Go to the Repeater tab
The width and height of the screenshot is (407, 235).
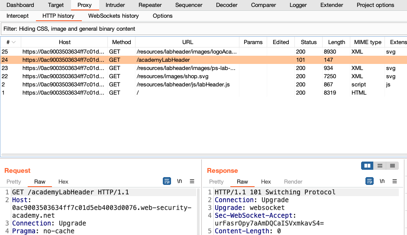(x=150, y=5)
